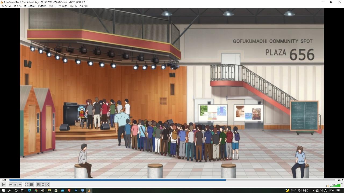Open Office icon on taskbar
This screenshot has width=344, height=193.
[x=69, y=190]
